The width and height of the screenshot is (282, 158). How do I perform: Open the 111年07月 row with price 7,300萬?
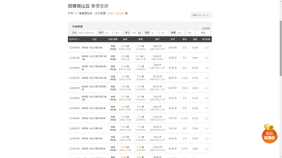pyautogui.click(x=140, y=78)
